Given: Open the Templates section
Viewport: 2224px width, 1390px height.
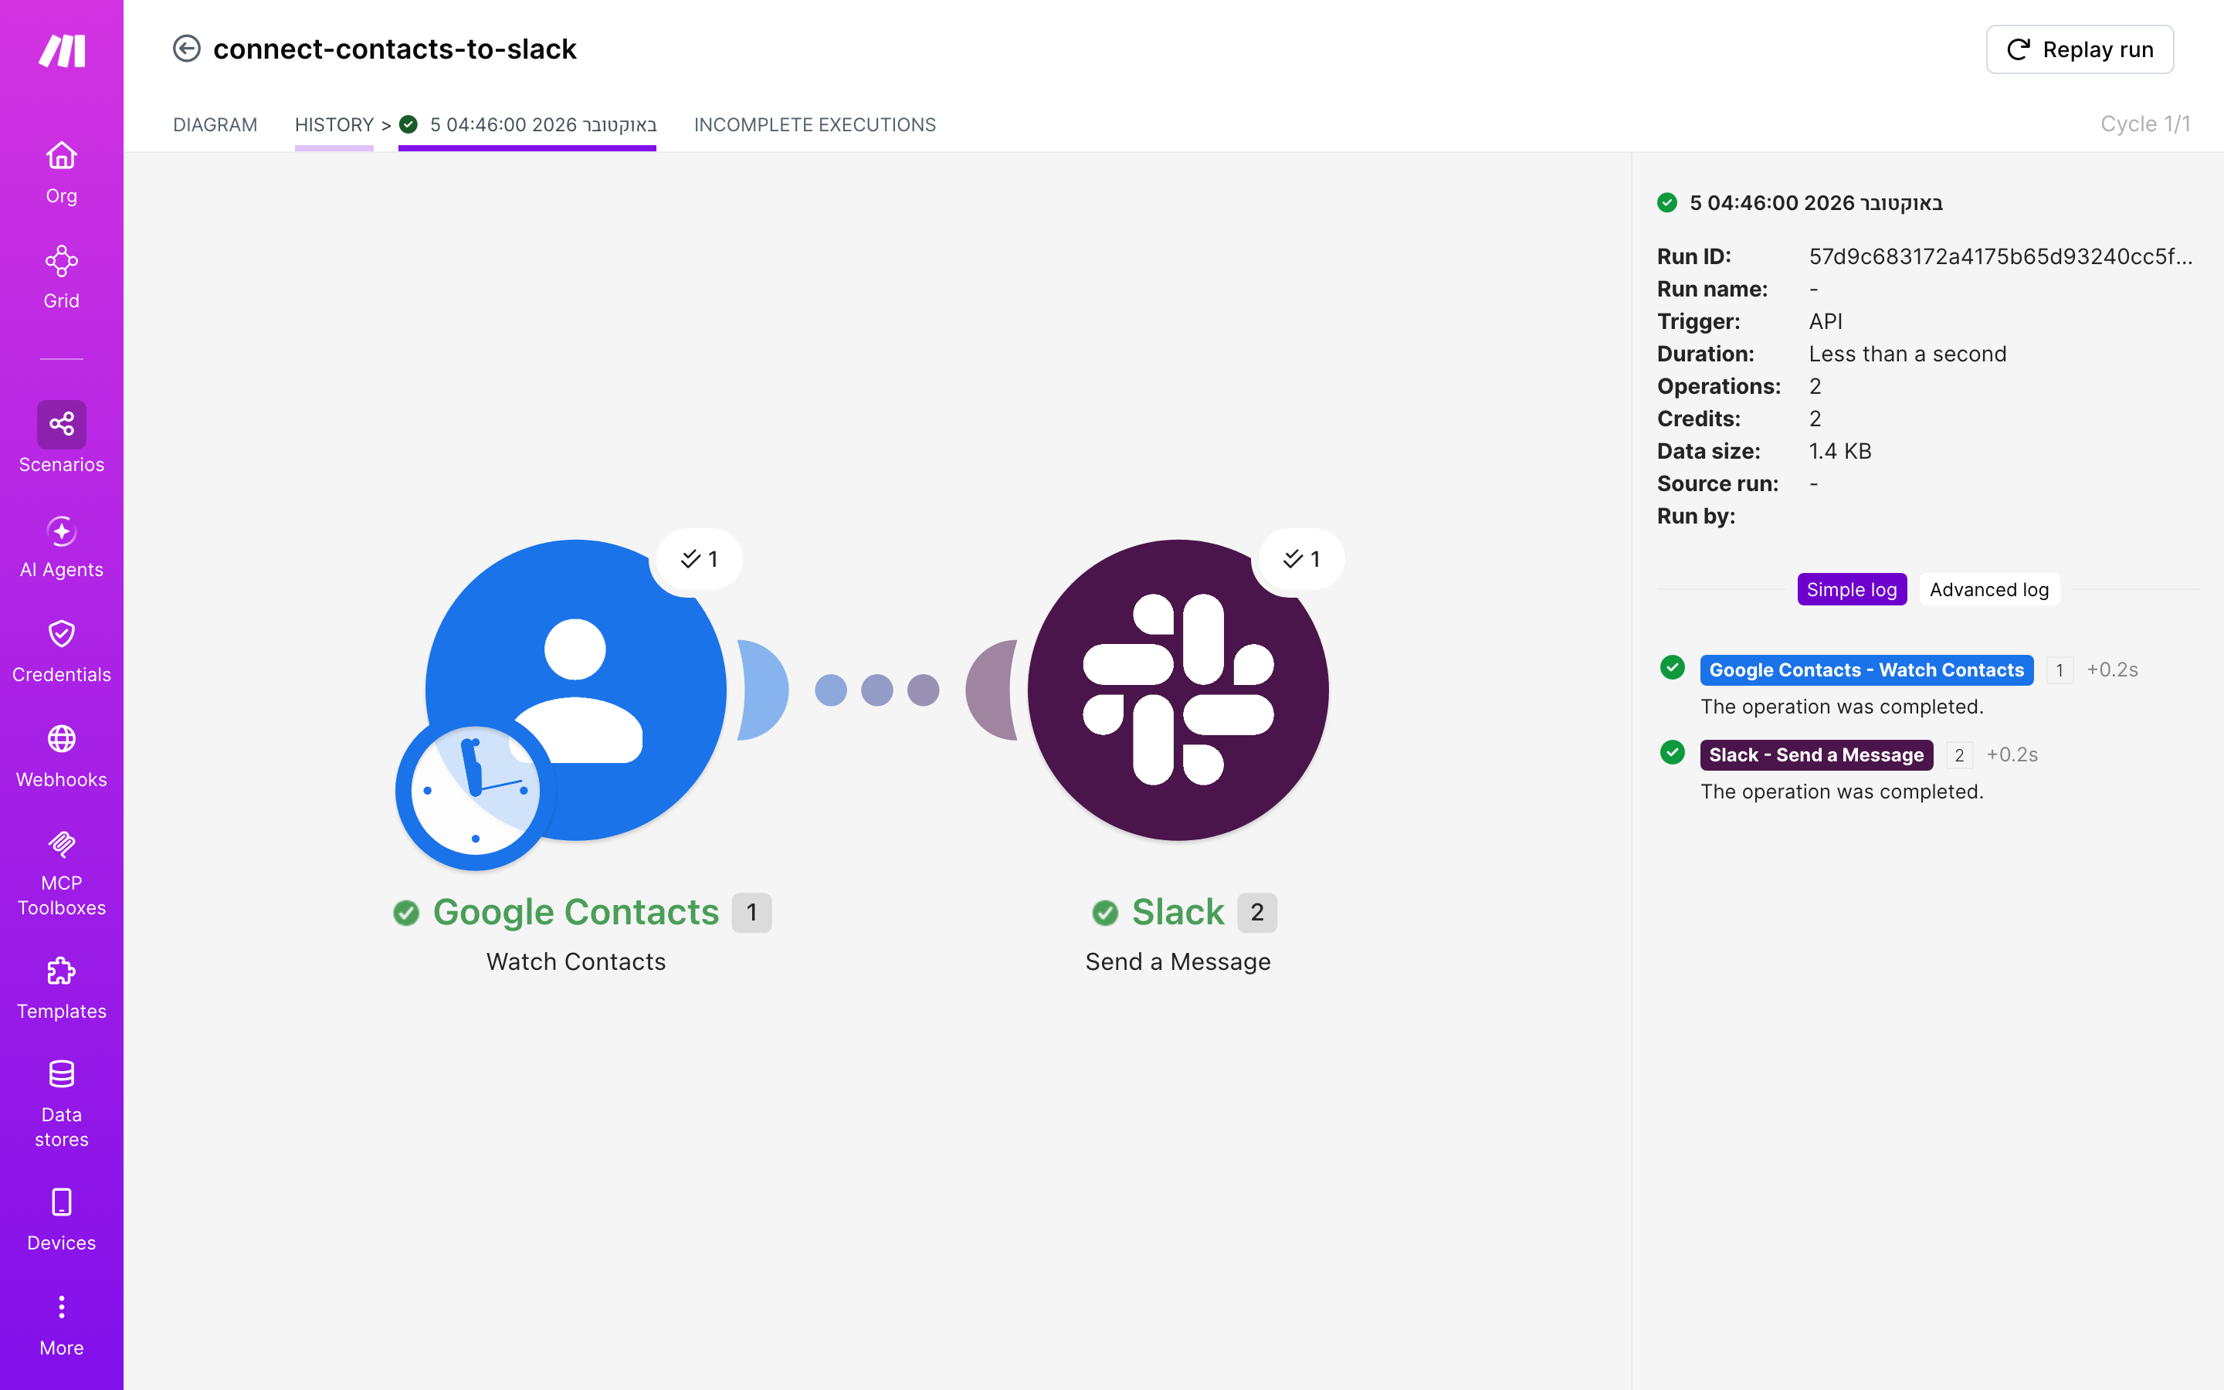Looking at the screenshot, I should pyautogui.click(x=62, y=989).
